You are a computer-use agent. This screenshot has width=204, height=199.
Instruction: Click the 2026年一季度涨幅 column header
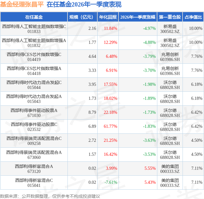(138, 17)
